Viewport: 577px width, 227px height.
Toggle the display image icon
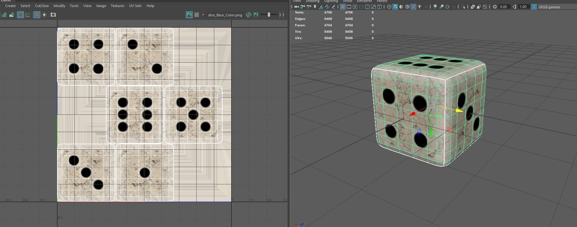click(x=189, y=15)
